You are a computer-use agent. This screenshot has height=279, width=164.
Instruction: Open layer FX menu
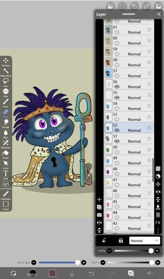(158, 223)
